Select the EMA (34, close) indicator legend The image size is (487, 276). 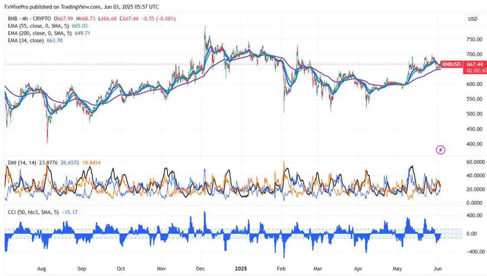click(26, 41)
